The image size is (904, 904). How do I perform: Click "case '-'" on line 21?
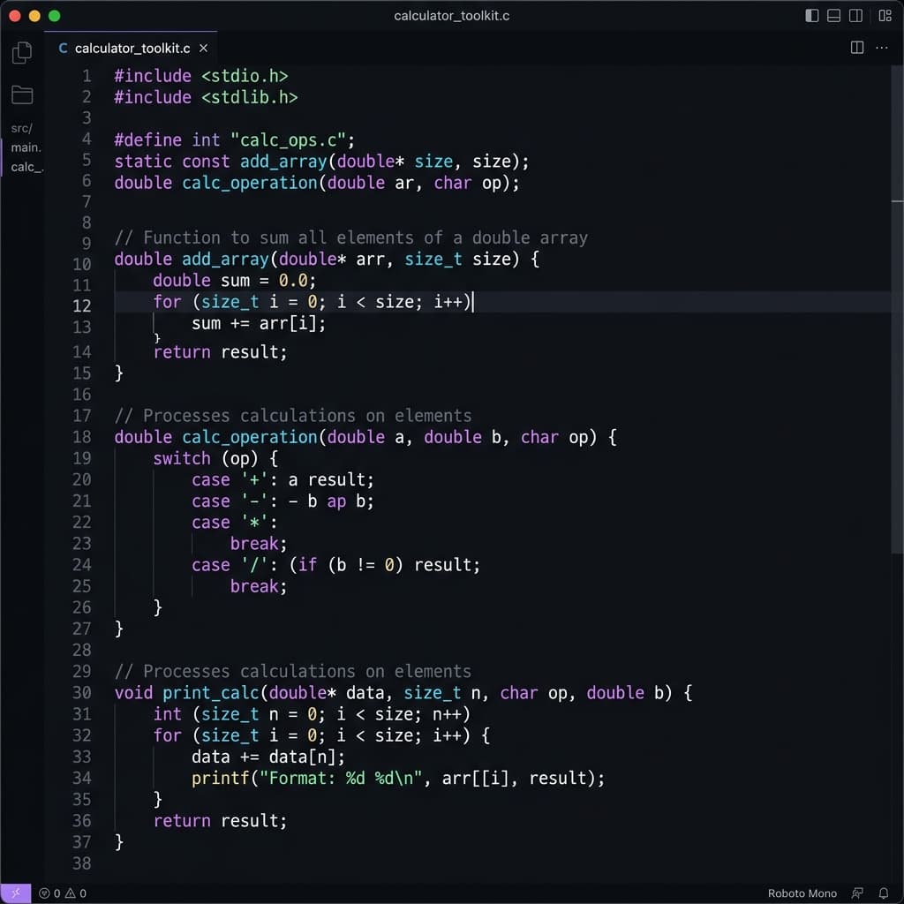click(230, 501)
